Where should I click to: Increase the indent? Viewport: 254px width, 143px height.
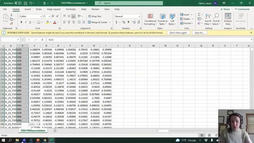[84, 22]
